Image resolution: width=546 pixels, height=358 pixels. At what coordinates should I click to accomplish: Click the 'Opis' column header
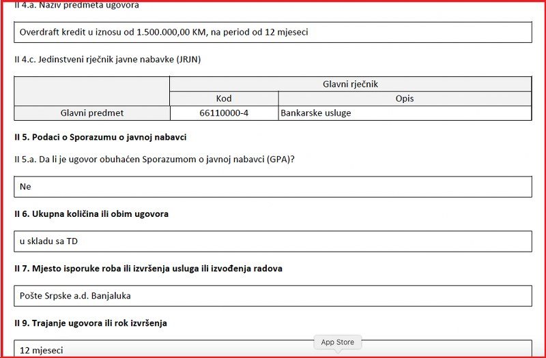coord(405,99)
